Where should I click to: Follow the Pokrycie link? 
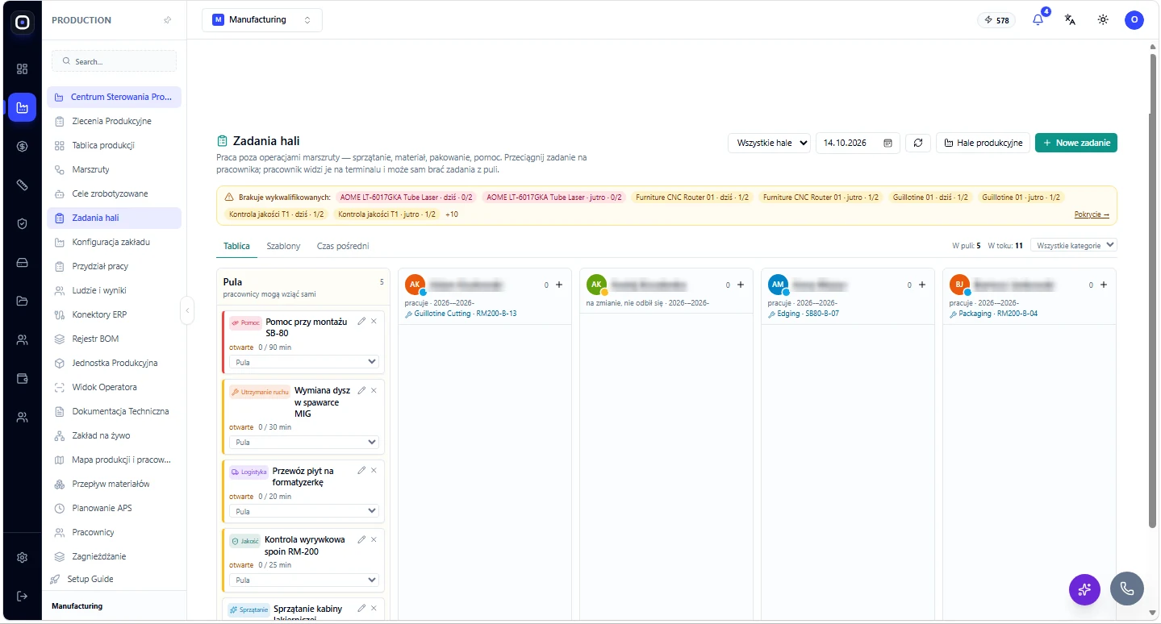[1092, 214]
